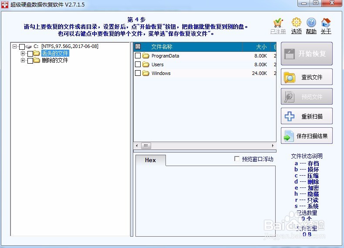Click the blue plus icon on 重新扫描
344x248 pixels.
[290, 116]
